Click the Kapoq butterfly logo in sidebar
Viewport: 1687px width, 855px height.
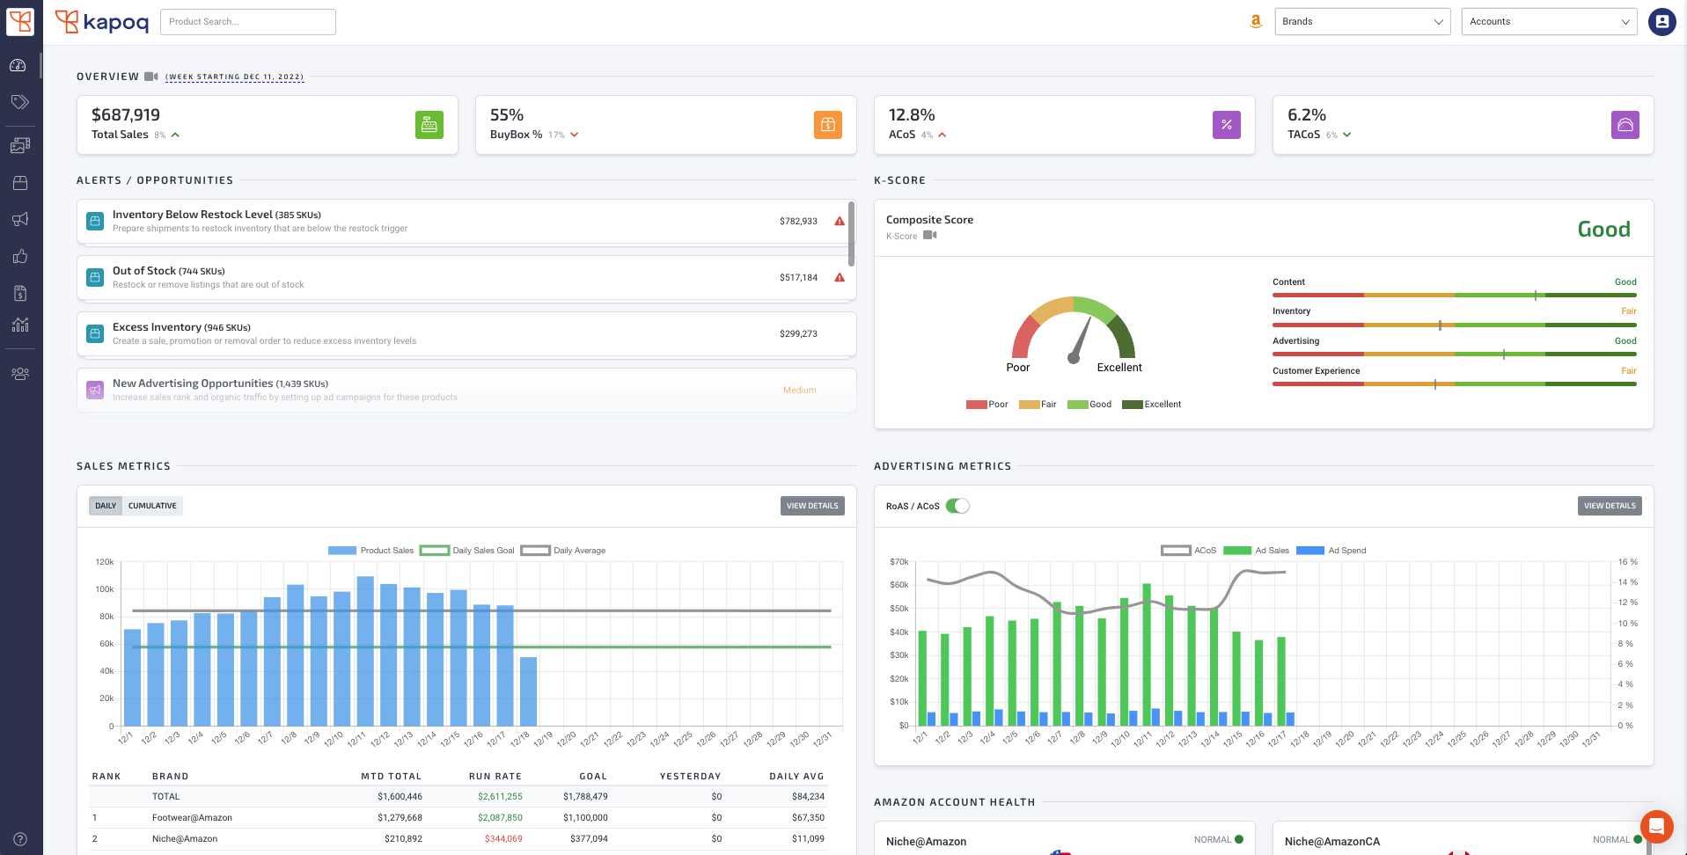pos(20,21)
